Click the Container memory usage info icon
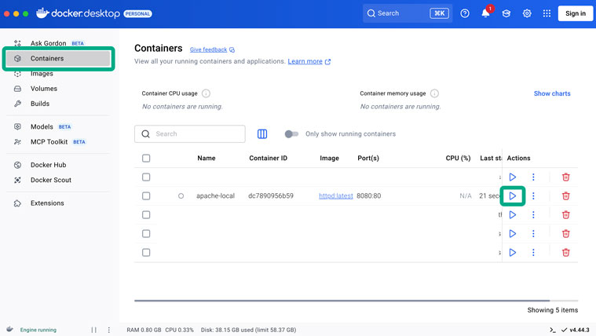596x336 pixels. coord(434,93)
